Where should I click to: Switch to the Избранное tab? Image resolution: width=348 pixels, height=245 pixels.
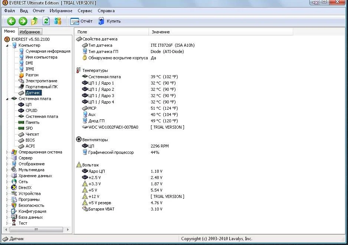point(30,32)
